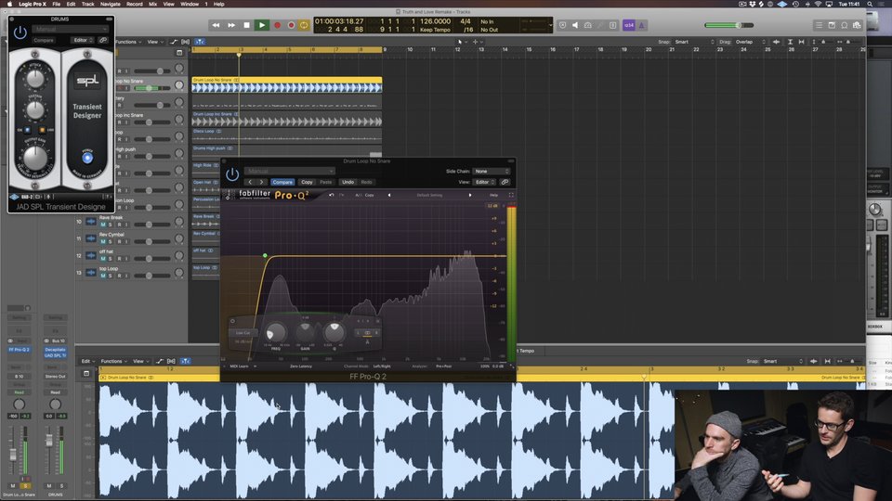Start playback with the green Play button
The image size is (892, 501).
tap(262, 25)
